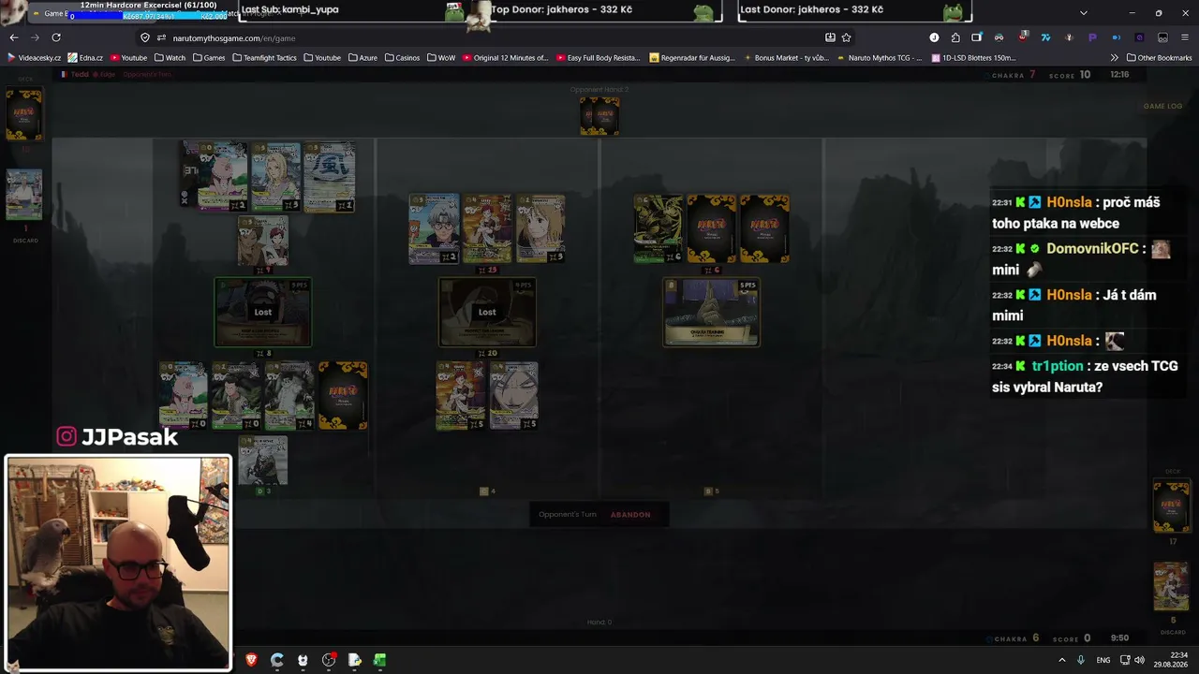The height and width of the screenshot is (674, 1199).
Task: Click H0nsla's 'proč máš toho ptaka' chat message
Action: tap(1085, 213)
